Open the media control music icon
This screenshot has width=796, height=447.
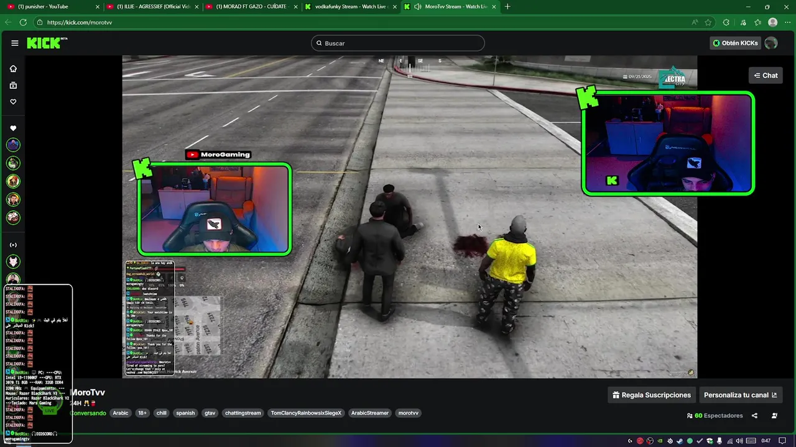743,22
